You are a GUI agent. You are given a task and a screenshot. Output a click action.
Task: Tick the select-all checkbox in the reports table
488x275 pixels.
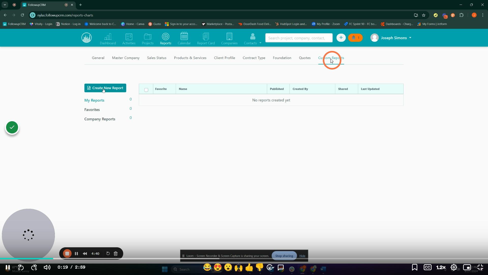coord(146,90)
